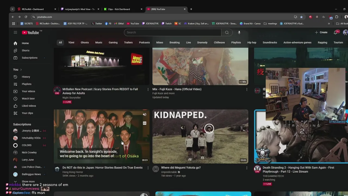The image size is (348, 196).
Task: Open the notifications bell
Action: [335, 32]
